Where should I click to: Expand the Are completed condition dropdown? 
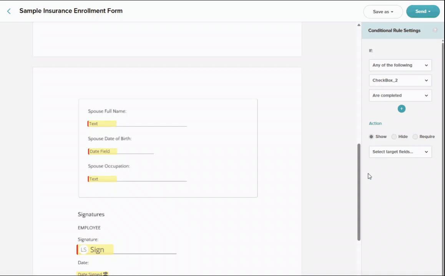400,95
